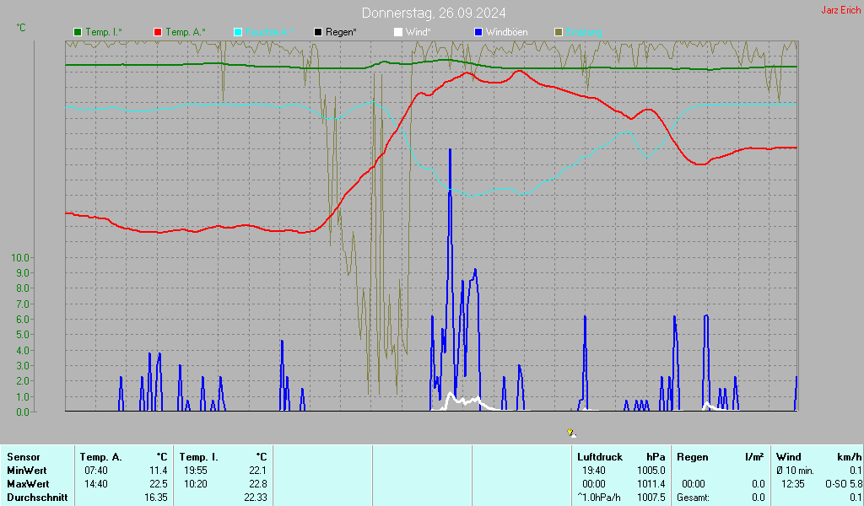Image resolution: width=864 pixels, height=506 pixels.
Task: Click the 'Jarz Erich' text in the corner
Action: (841, 10)
